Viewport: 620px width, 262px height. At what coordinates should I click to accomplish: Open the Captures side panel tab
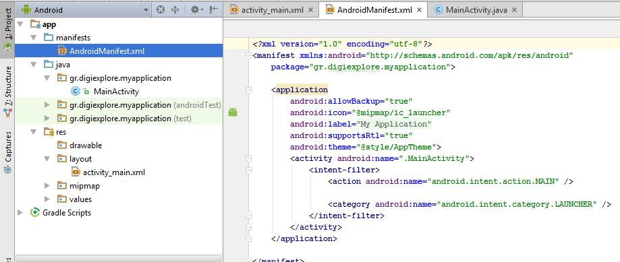7,152
